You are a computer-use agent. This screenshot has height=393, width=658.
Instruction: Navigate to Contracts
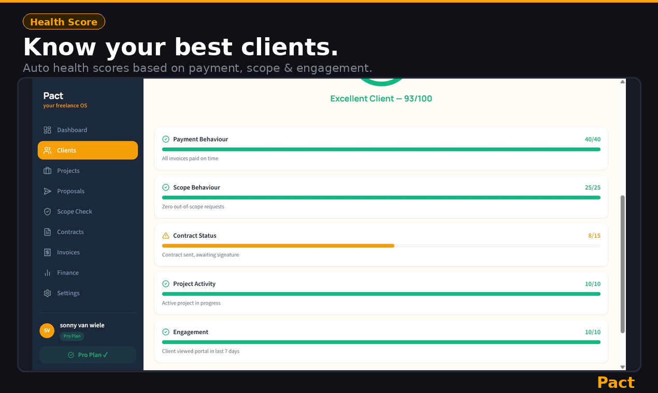tap(88, 232)
